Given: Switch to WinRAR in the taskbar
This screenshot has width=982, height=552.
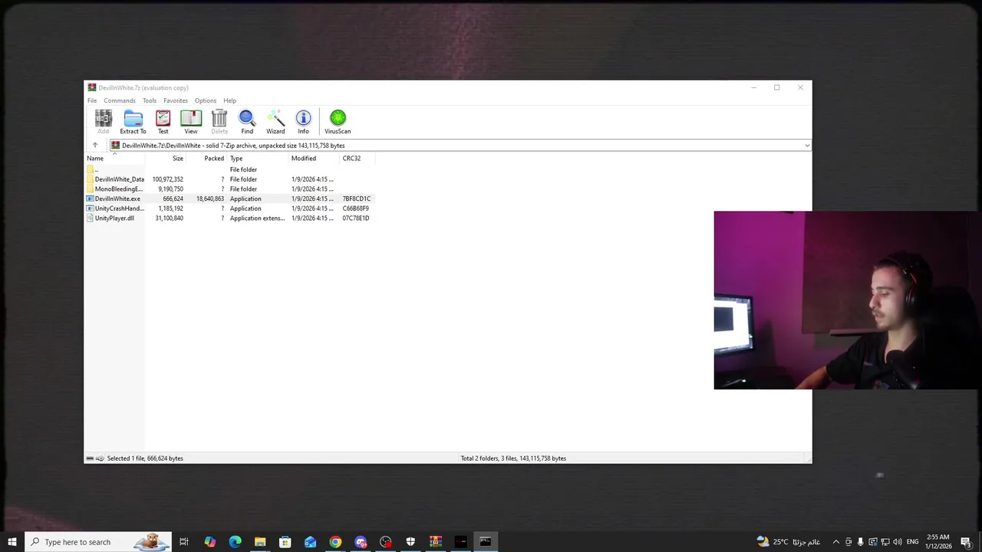Looking at the screenshot, I should coord(436,542).
